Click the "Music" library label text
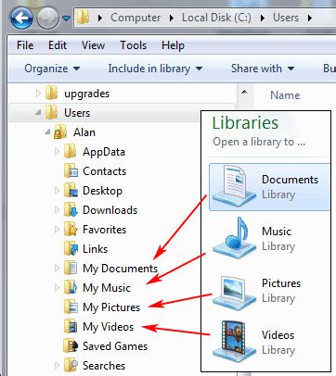This screenshot has width=336, height=376. [x=277, y=232]
